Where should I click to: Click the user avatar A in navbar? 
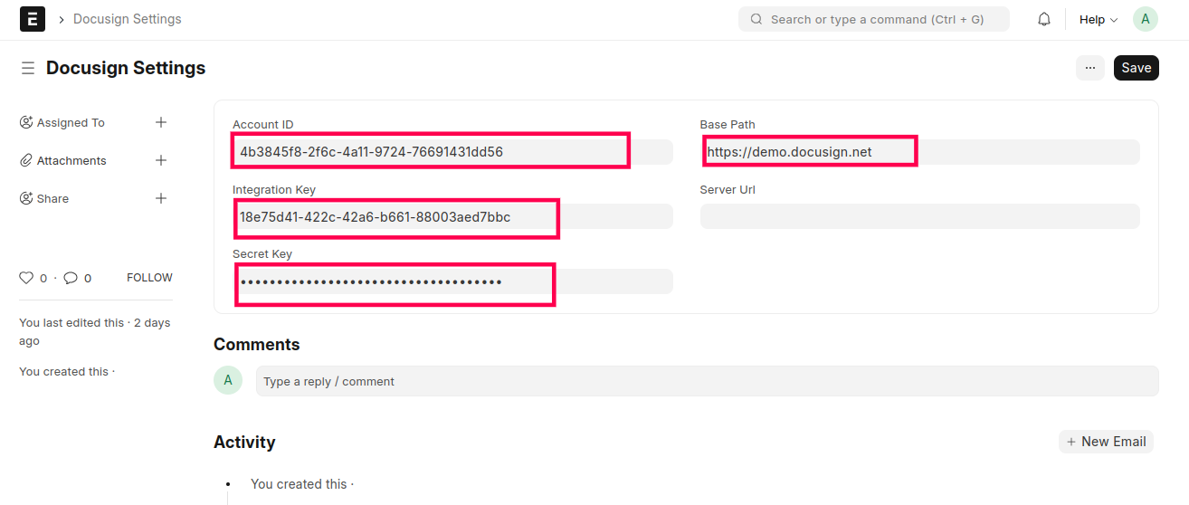pyautogui.click(x=1146, y=19)
